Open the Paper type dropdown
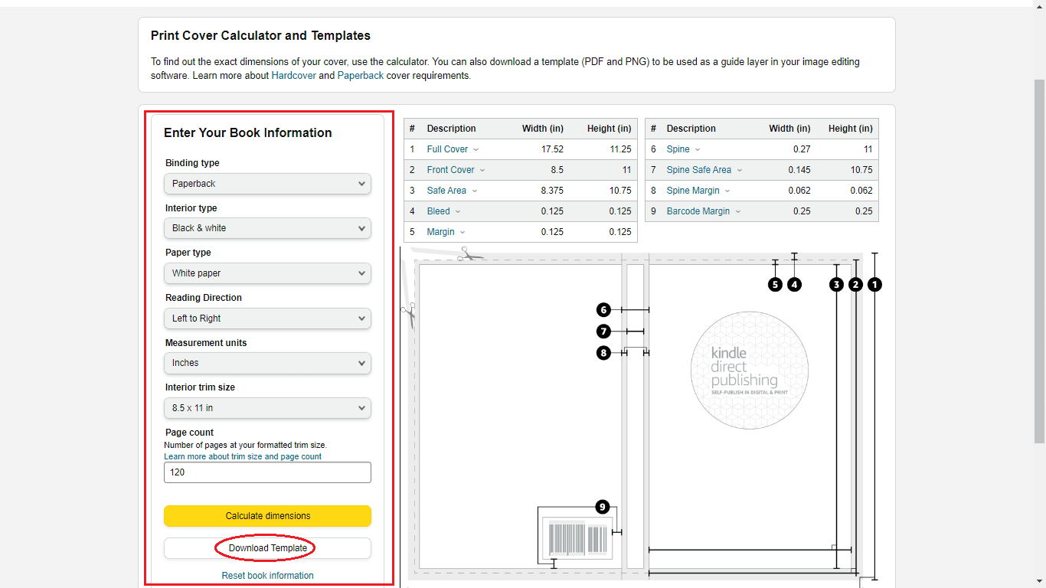Image resolution: width=1046 pixels, height=588 pixels. 267,273
